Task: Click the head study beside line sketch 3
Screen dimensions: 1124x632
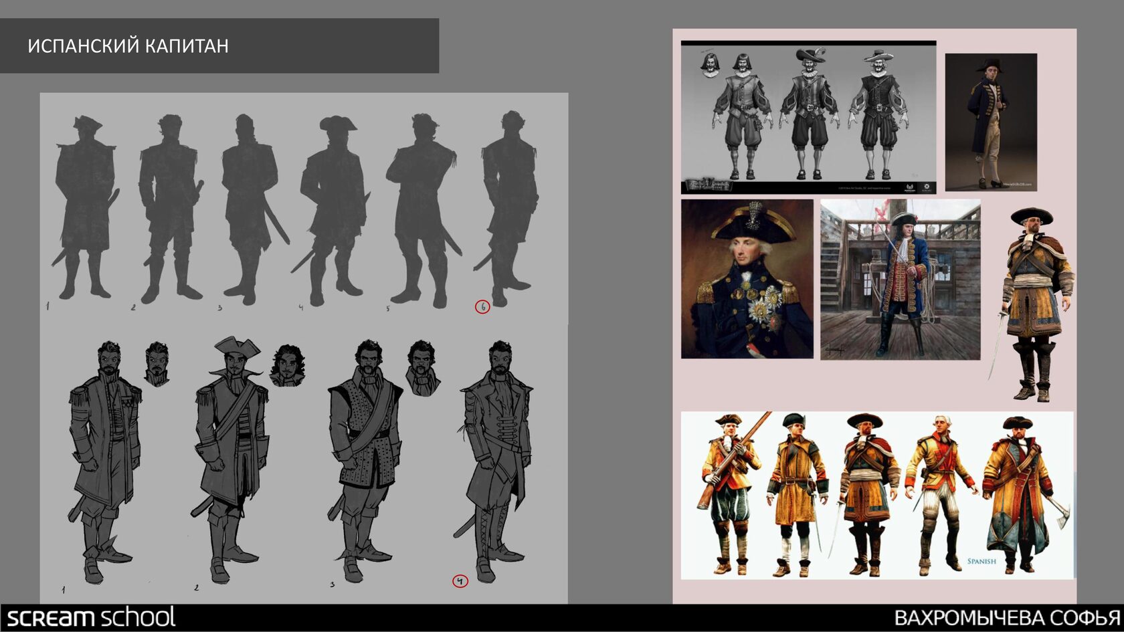Action: click(423, 367)
